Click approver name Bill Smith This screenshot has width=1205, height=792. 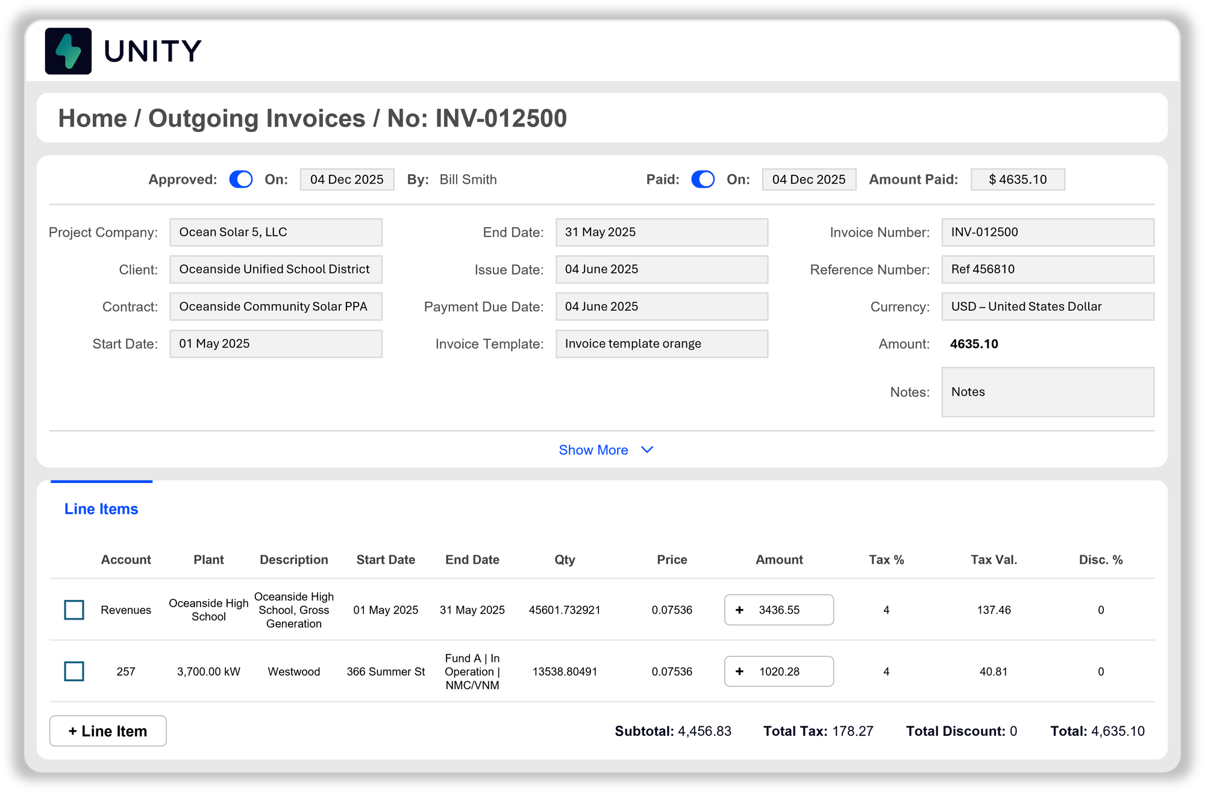point(468,179)
